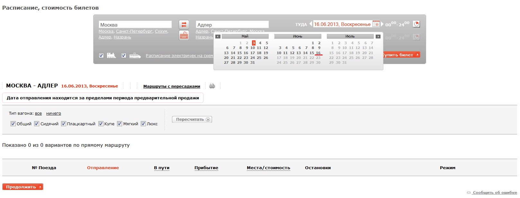Viewport: 520px width, 198px height.
Task: Click Сообщить об ошибке link
Action: pos(495,193)
